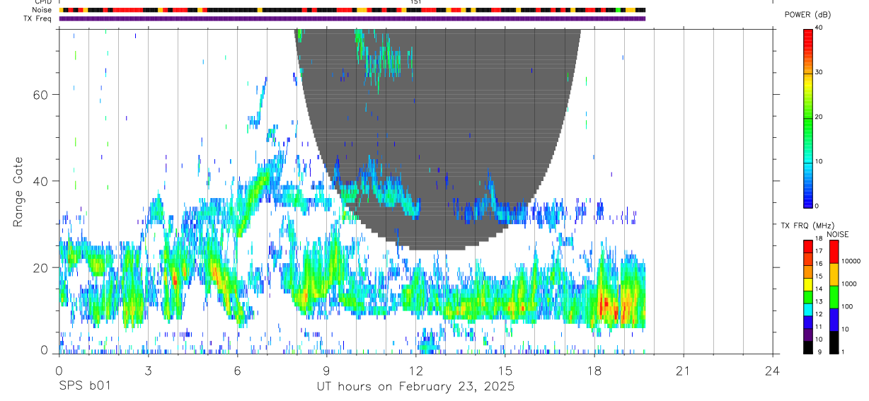This screenshot has height=401, width=869.
Task: Click x-axis tick label "3"
Action: tap(148, 370)
